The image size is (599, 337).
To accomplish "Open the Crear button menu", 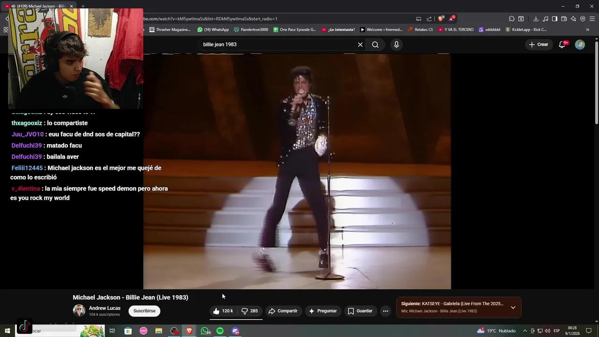I will click(538, 44).
